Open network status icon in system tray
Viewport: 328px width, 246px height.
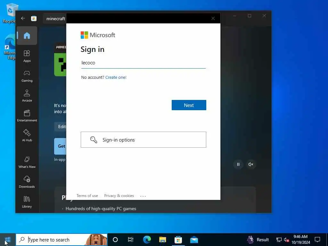click(x=279, y=240)
